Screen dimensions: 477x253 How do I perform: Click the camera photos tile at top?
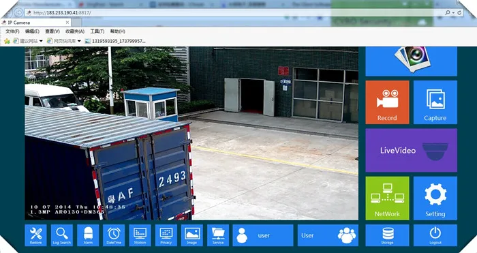(412, 61)
